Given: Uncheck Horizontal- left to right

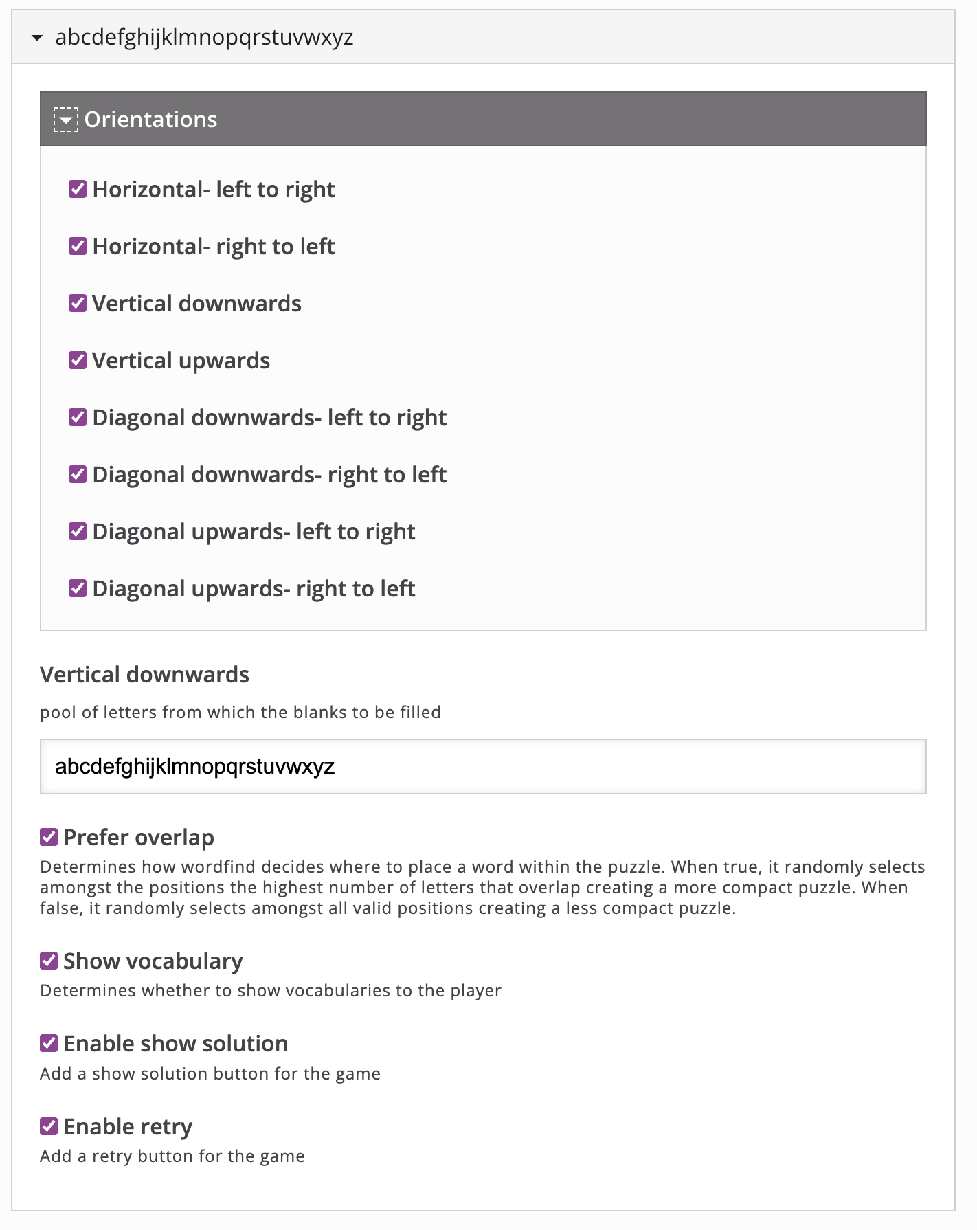Looking at the screenshot, I should pos(78,189).
